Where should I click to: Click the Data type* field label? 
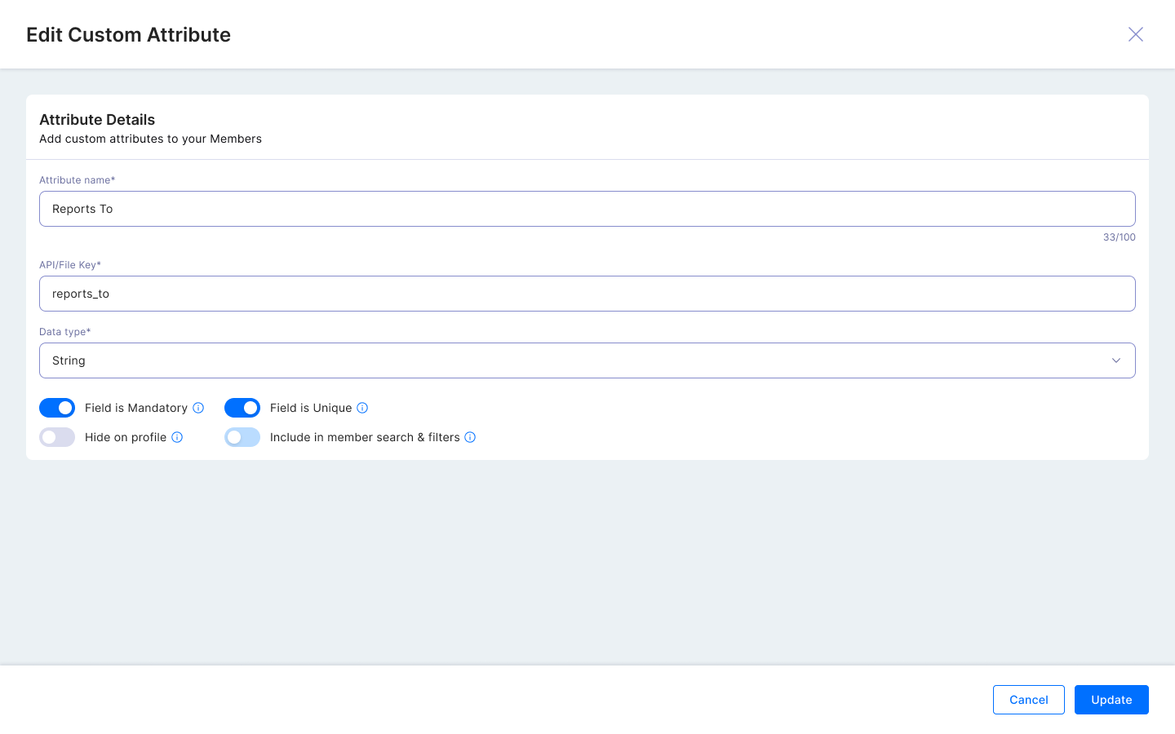65,332
